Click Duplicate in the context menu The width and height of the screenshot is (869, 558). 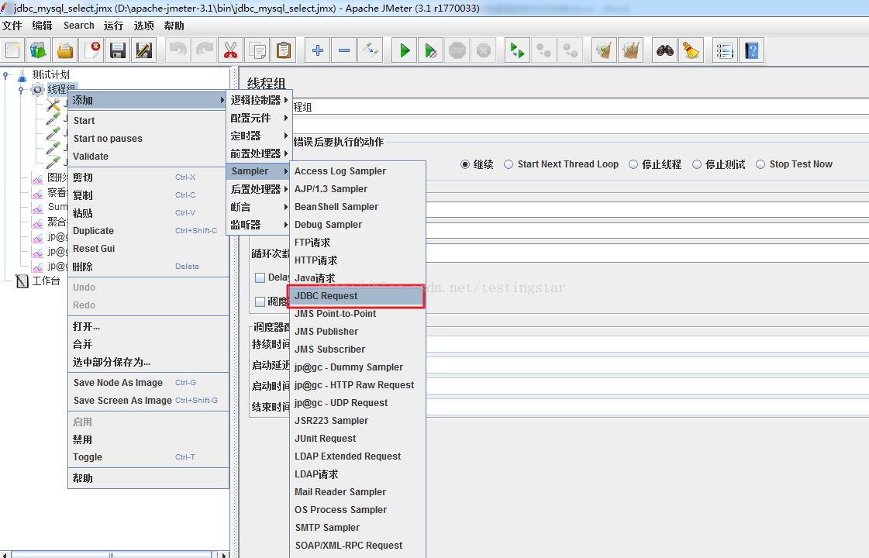(x=148, y=230)
